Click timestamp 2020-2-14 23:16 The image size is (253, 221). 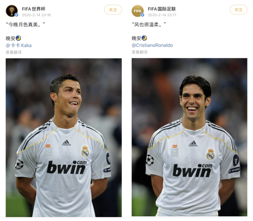coord(36,15)
